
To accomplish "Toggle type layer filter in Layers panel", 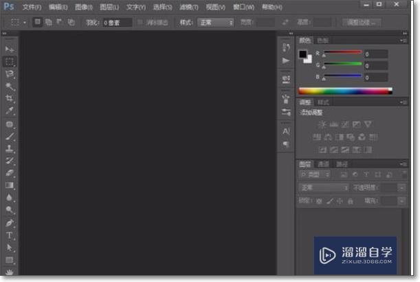I will [366, 175].
